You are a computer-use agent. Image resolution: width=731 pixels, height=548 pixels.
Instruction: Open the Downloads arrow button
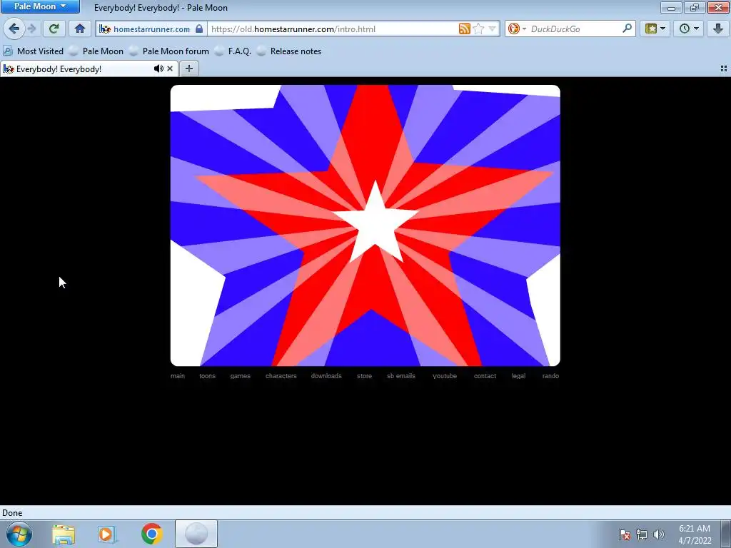pos(718,29)
